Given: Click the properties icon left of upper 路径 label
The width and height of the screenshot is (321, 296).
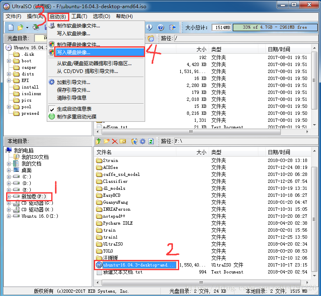Looking at the screenshot, I should pos(151,38).
